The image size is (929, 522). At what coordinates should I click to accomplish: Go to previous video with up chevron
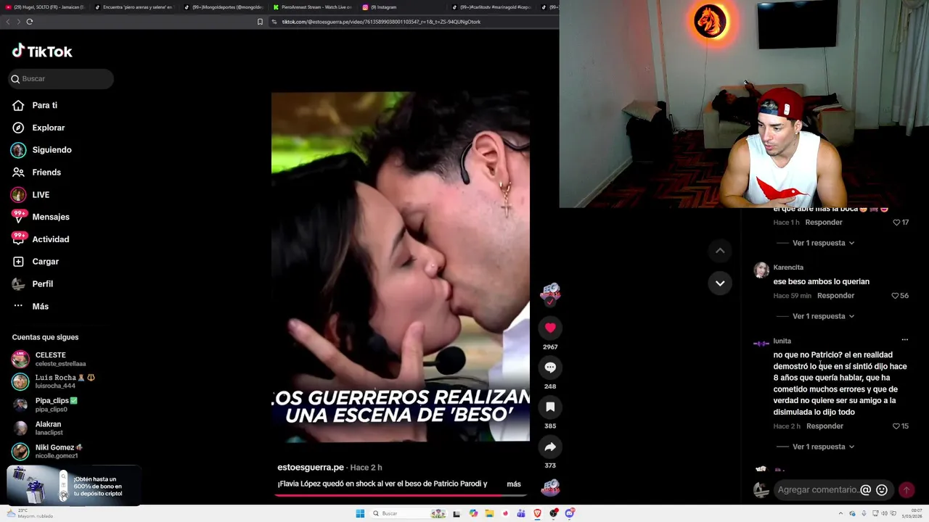[x=720, y=251]
